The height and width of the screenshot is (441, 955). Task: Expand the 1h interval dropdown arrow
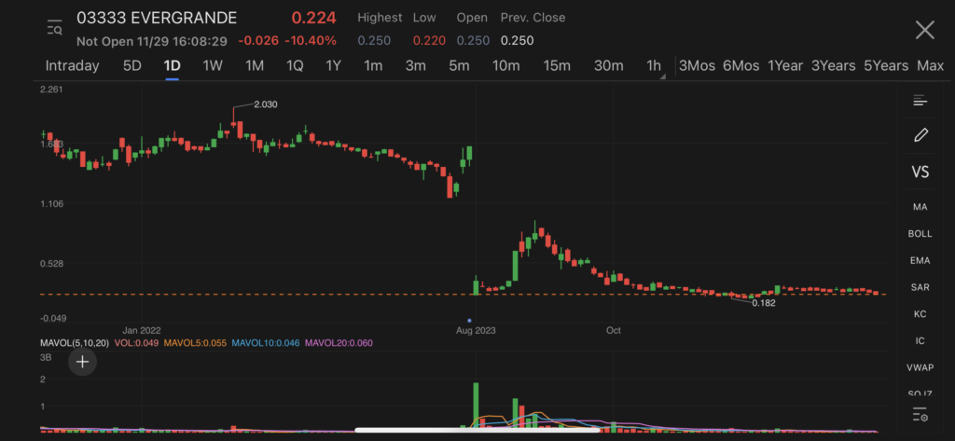click(663, 76)
